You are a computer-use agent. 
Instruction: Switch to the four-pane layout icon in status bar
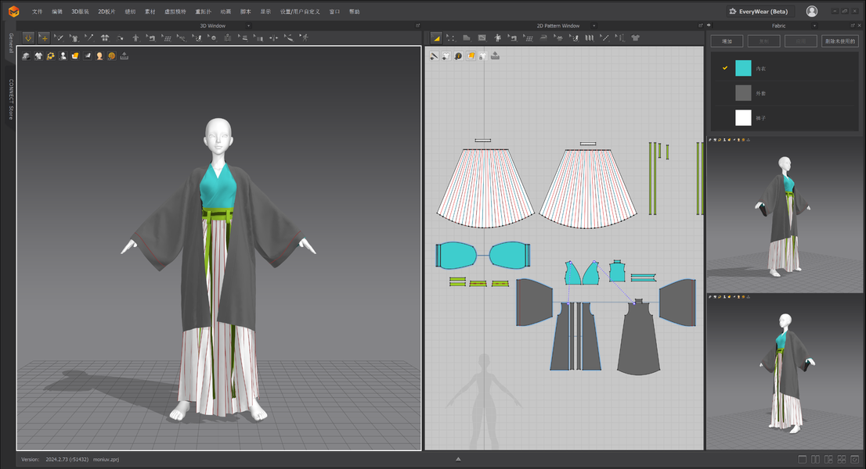[842, 460]
